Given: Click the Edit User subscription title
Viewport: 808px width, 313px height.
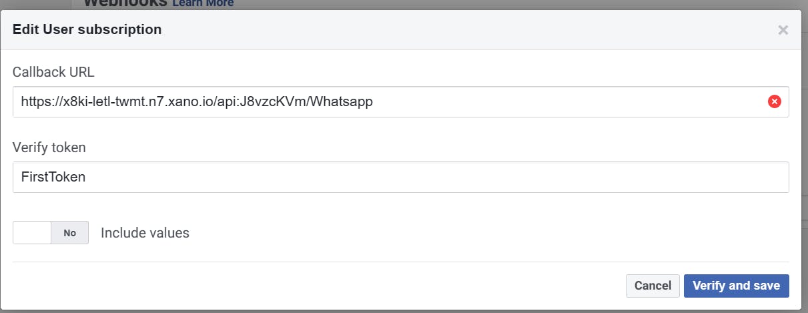Looking at the screenshot, I should pyautogui.click(x=87, y=29).
